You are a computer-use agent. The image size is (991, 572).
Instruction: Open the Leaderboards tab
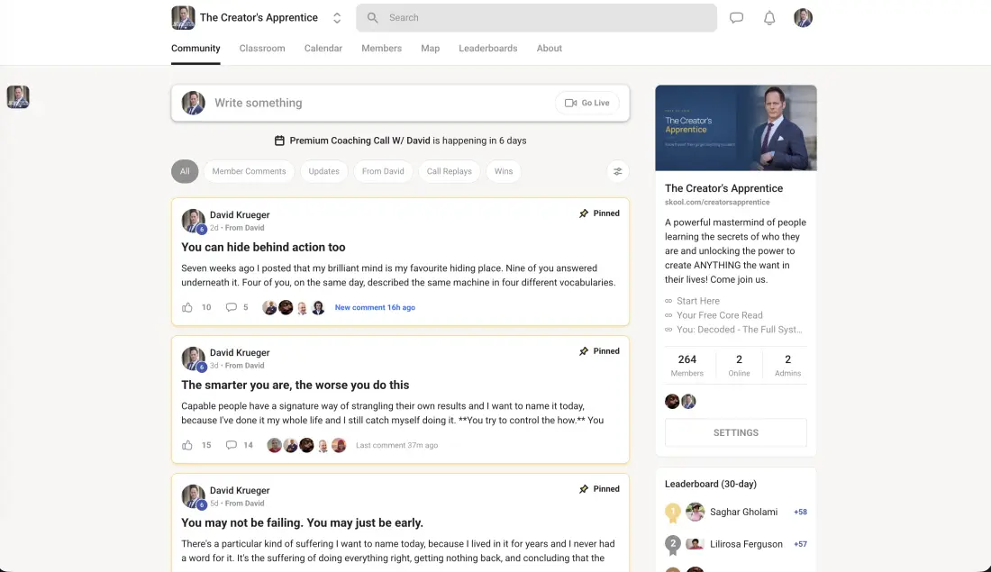point(488,48)
